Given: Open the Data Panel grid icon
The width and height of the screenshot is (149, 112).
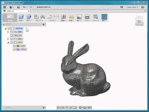Looking at the screenshot, I should (x=5, y=7).
